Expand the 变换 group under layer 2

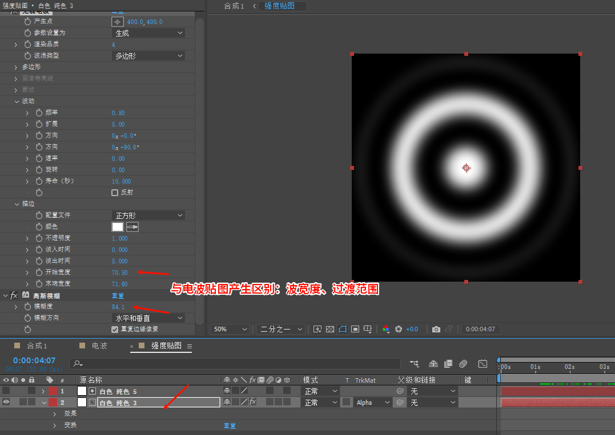(x=54, y=425)
